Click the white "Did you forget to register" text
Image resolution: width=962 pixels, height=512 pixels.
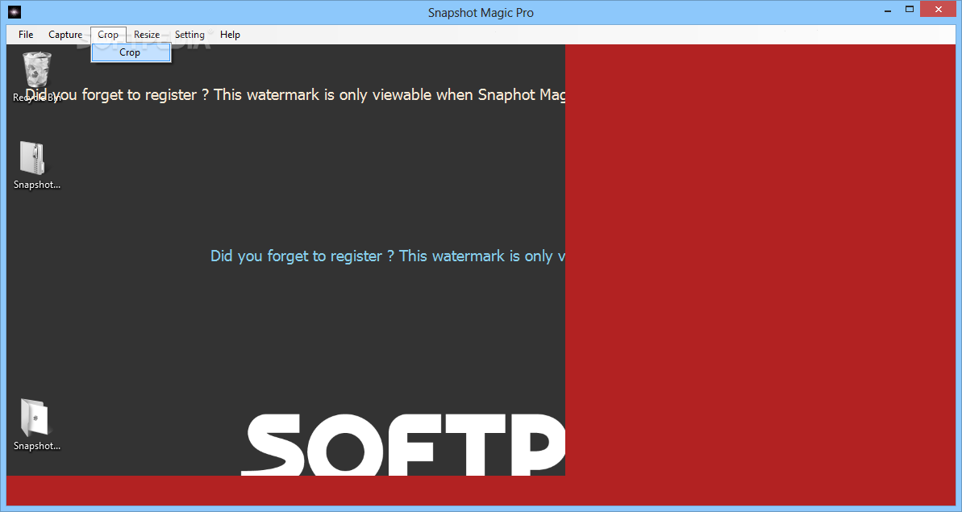pos(295,95)
